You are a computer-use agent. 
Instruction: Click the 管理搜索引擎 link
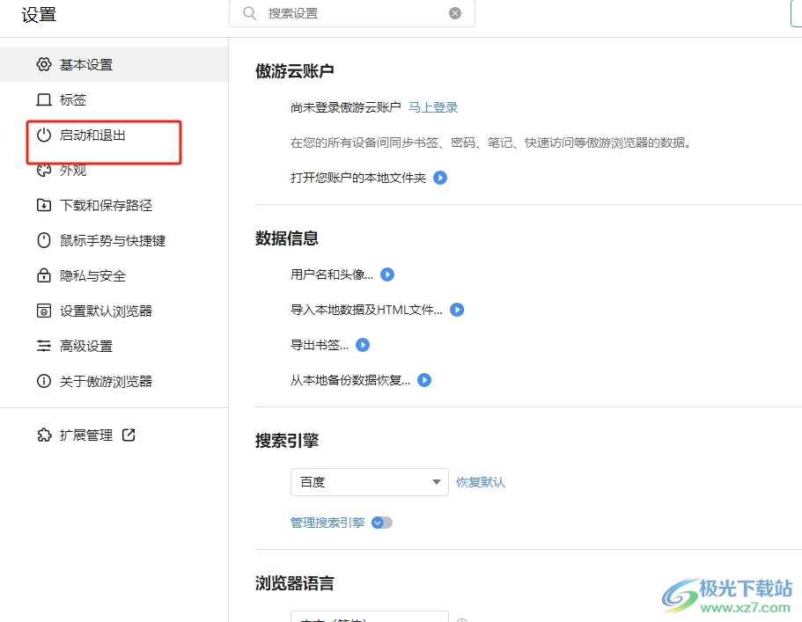click(x=327, y=523)
